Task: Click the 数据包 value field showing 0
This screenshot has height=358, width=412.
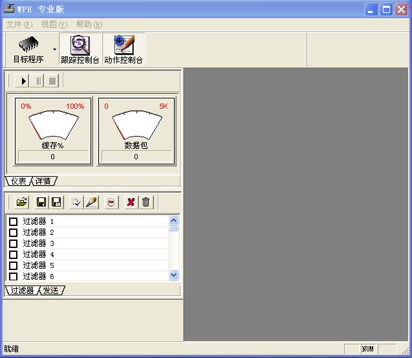Action: [136, 157]
